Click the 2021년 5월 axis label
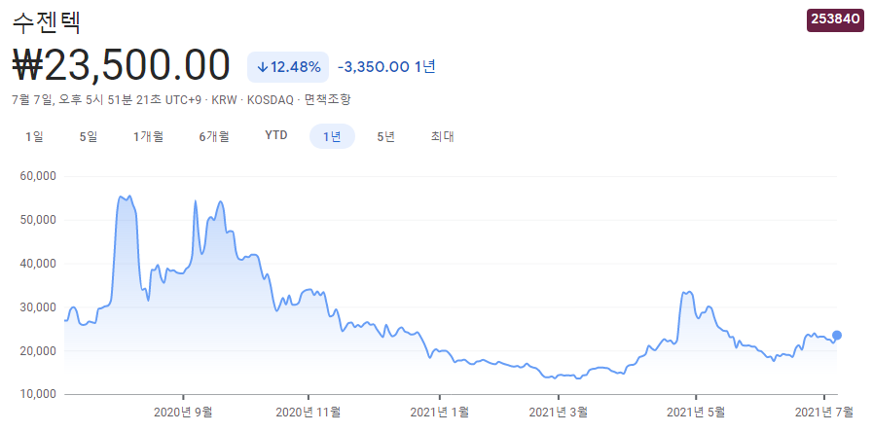The width and height of the screenshot is (873, 432). coord(696,413)
